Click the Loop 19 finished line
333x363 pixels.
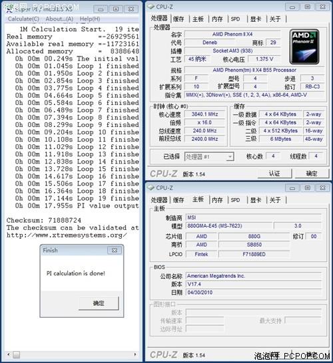point(77,198)
